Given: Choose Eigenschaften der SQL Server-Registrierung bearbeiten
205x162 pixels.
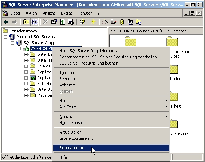Looking at the screenshot, I should tap(111, 57).
